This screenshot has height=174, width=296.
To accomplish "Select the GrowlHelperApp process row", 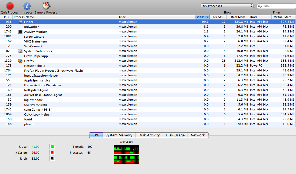I will tap(148, 56).
